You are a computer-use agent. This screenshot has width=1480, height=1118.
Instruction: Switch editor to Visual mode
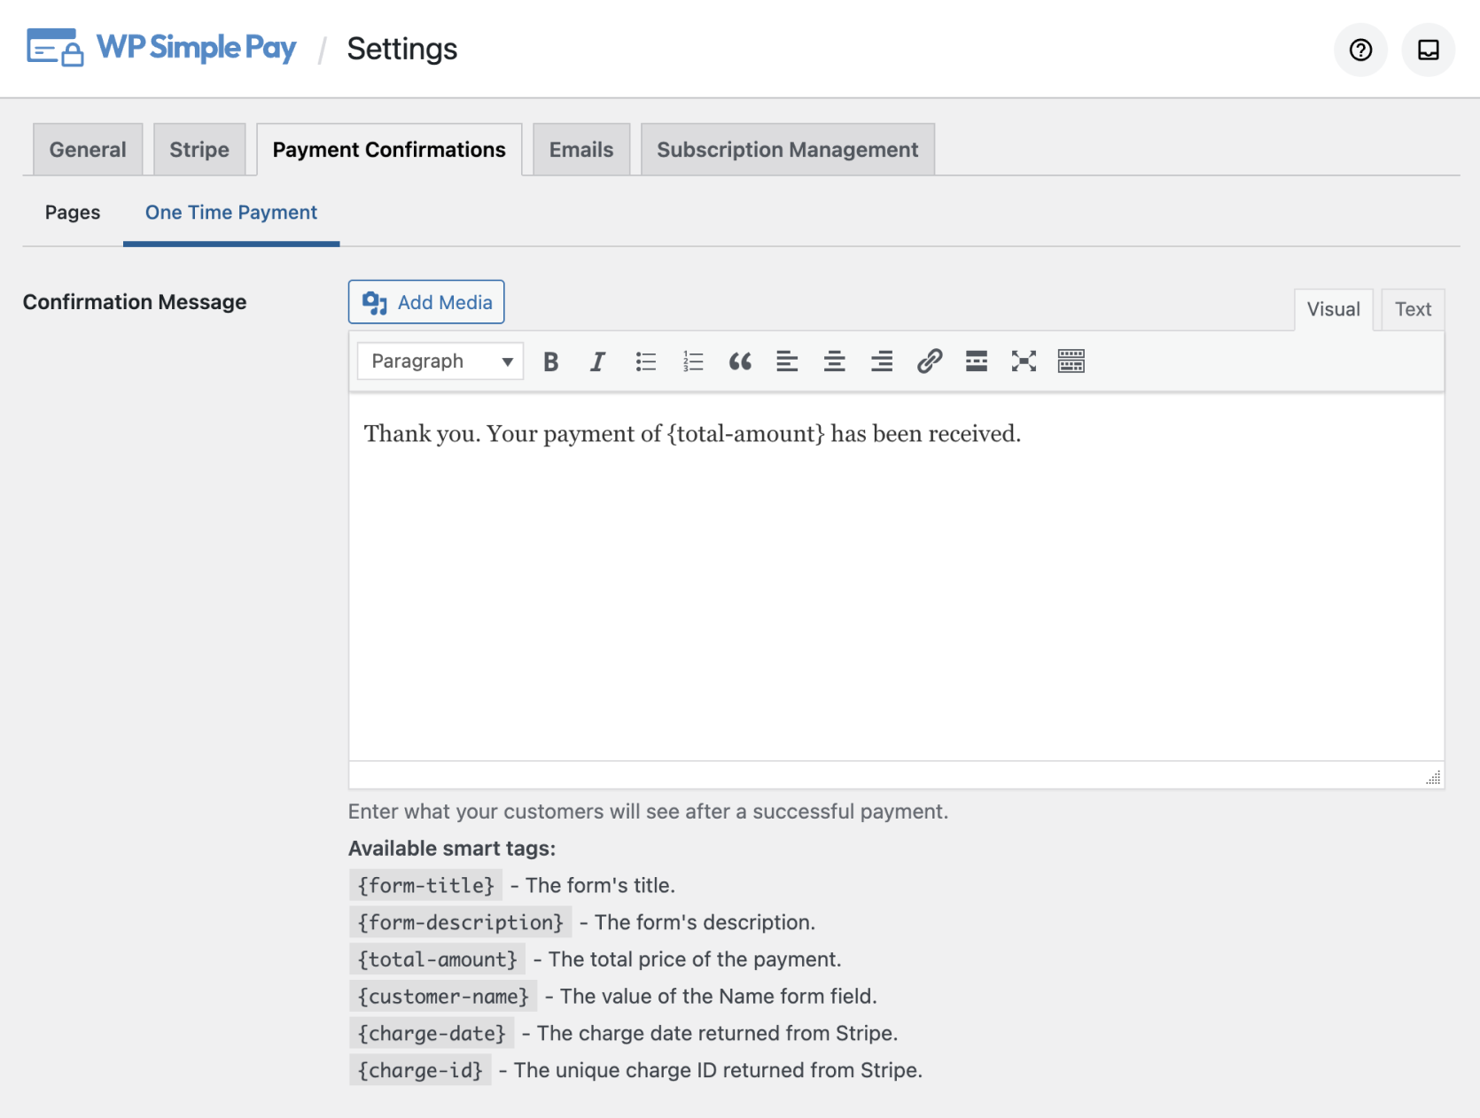[1334, 309]
